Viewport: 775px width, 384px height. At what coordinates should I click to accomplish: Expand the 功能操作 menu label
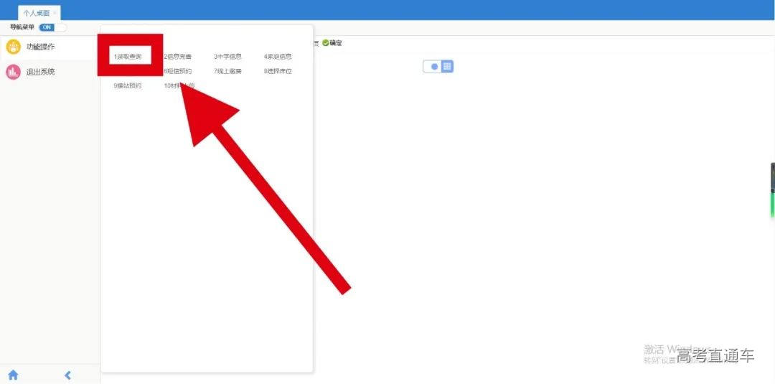tap(40, 47)
